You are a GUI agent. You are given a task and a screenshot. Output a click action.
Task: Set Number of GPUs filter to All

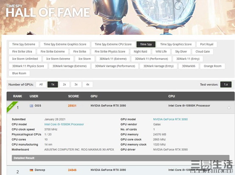pyautogui.click(x=41, y=85)
